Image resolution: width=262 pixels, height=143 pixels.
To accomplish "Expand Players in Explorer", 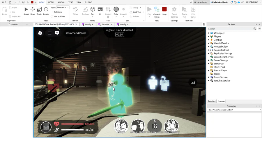I will tap(208, 37).
